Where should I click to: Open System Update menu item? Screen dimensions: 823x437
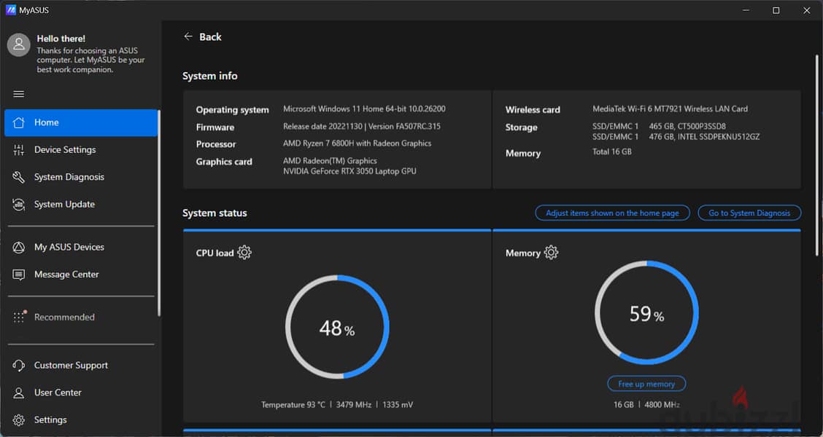[x=81, y=205]
